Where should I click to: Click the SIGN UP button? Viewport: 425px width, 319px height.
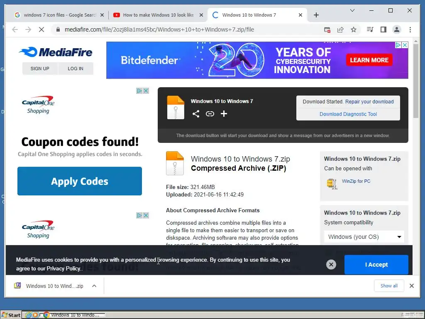[40, 69]
